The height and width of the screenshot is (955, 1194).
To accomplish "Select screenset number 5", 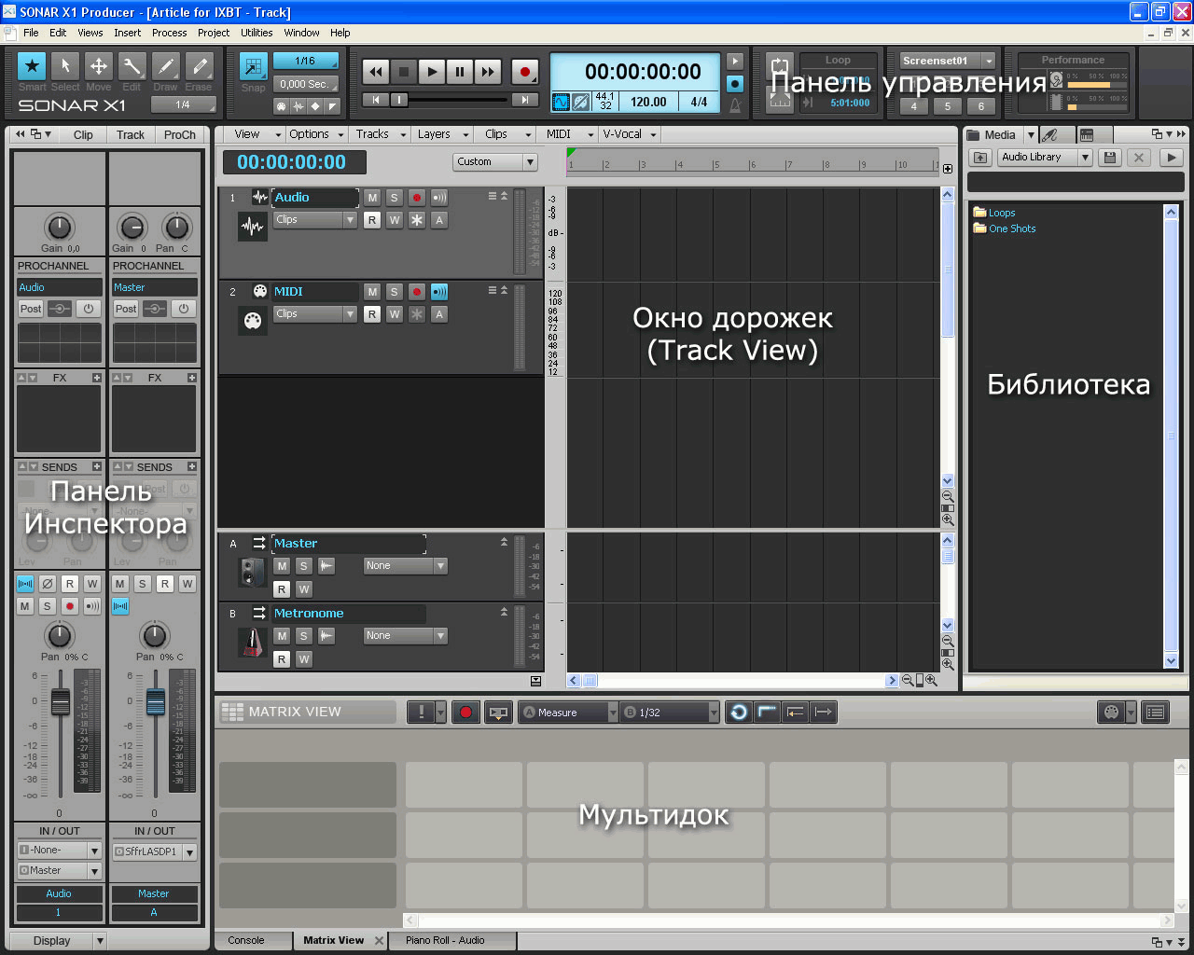I will point(947,106).
